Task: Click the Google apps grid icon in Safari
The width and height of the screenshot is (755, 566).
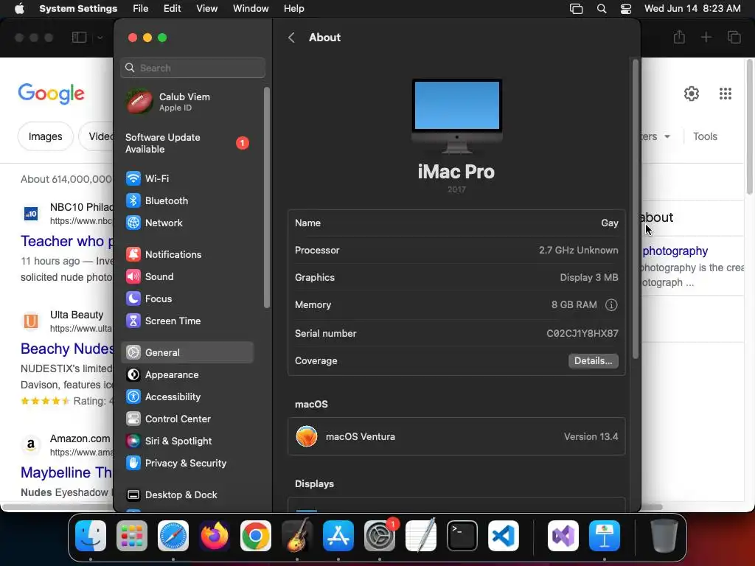Action: click(726, 94)
